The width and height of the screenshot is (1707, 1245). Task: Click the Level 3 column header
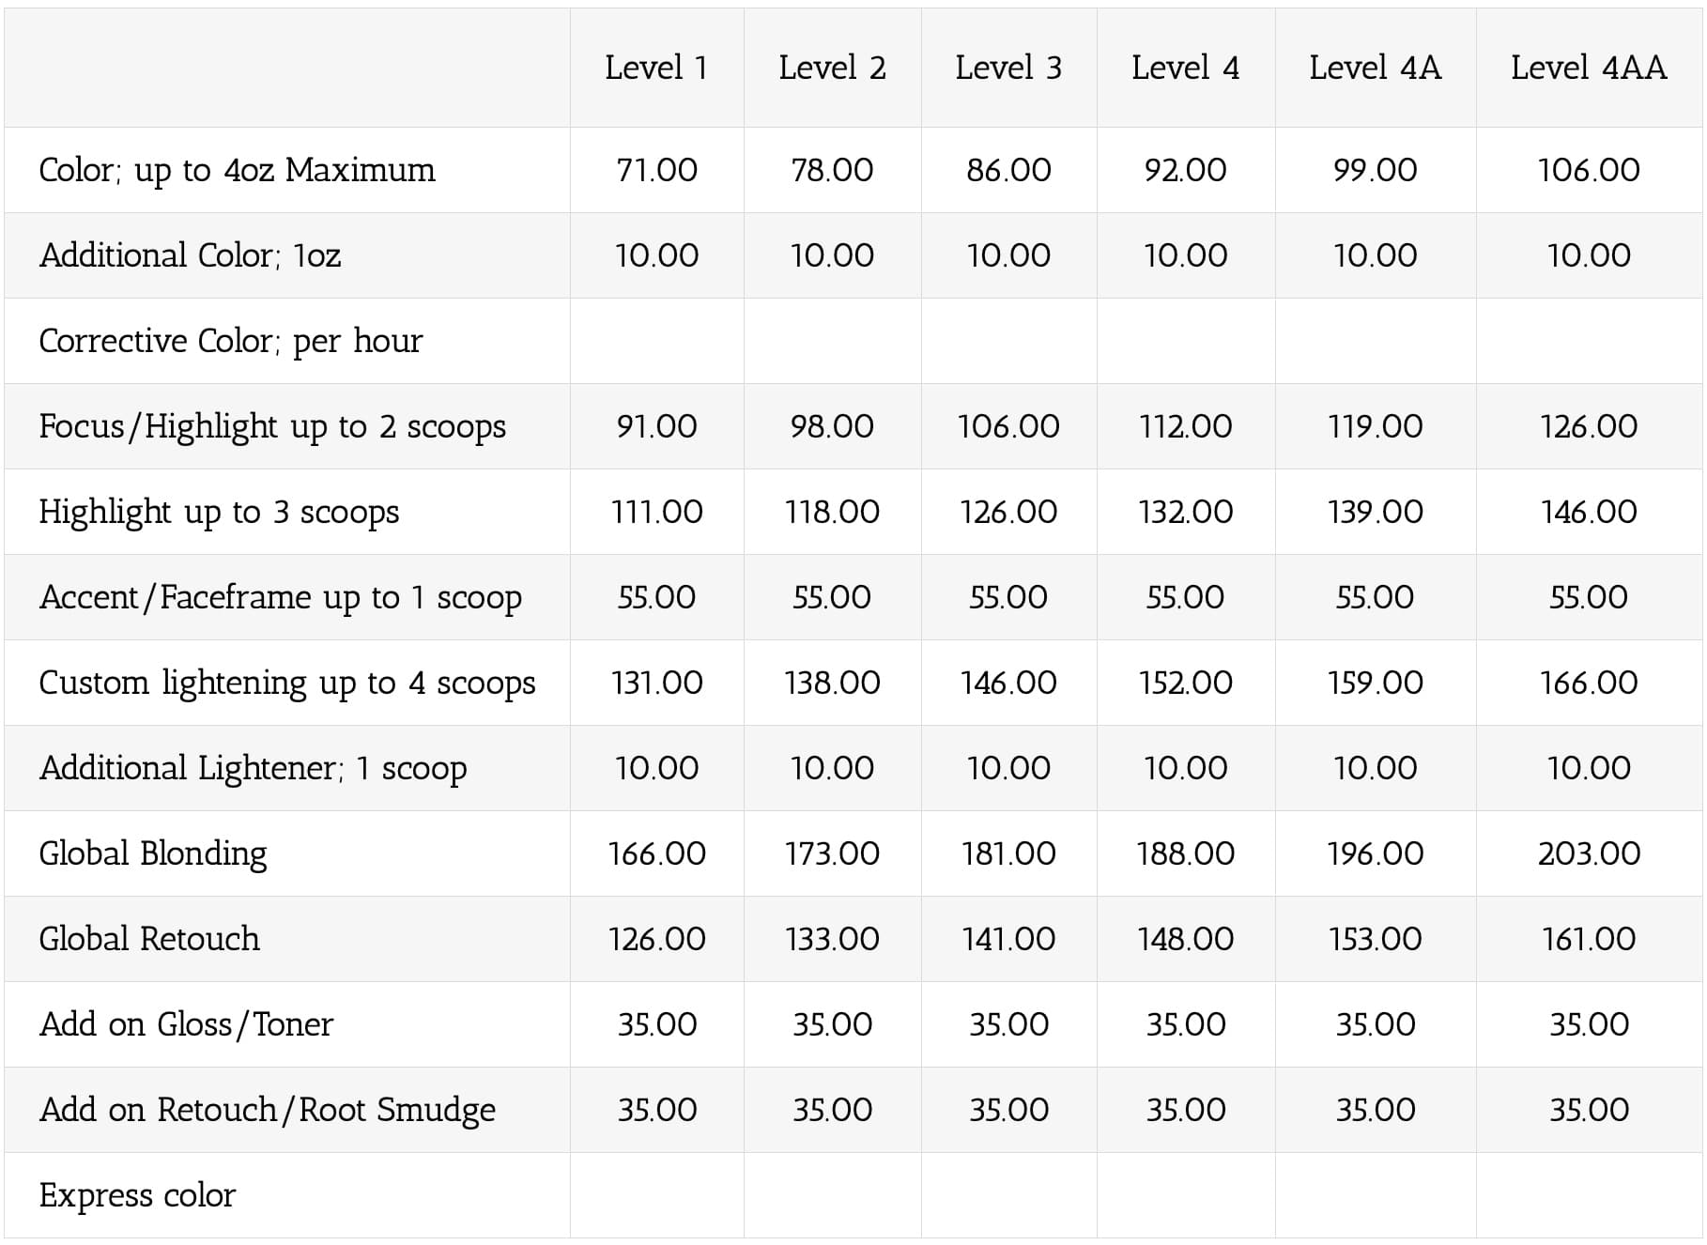pyautogui.click(x=1008, y=68)
